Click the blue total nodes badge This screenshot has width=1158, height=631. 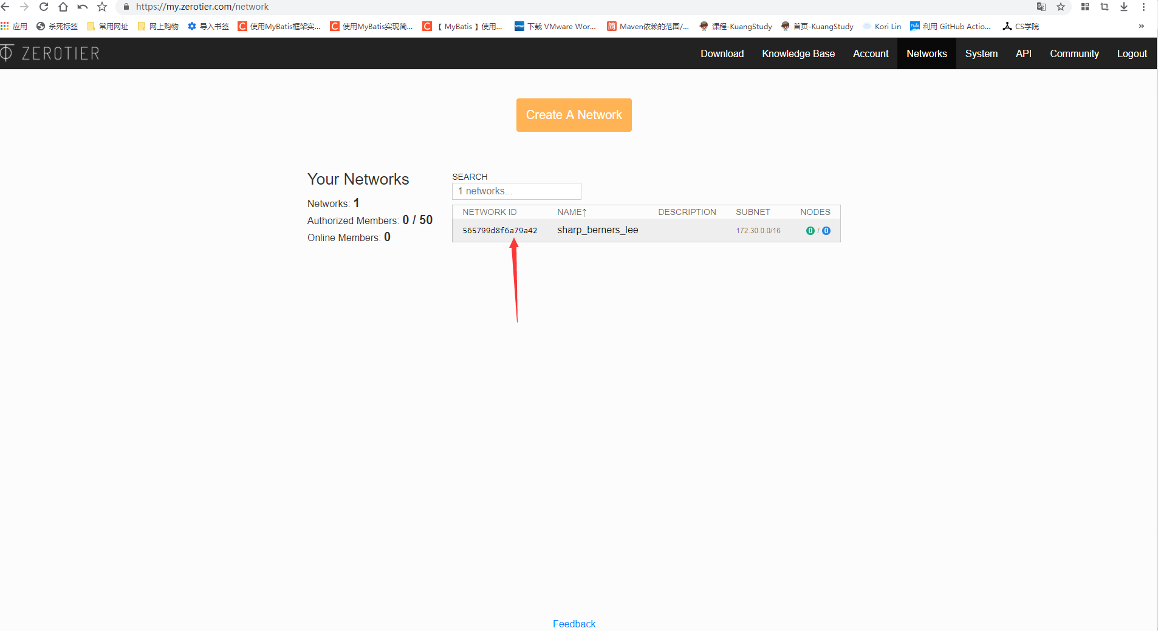pos(826,231)
